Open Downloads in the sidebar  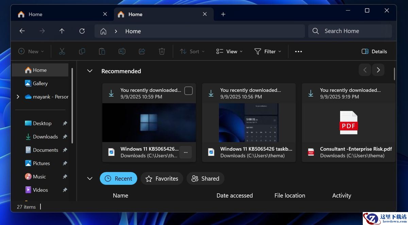(x=45, y=136)
